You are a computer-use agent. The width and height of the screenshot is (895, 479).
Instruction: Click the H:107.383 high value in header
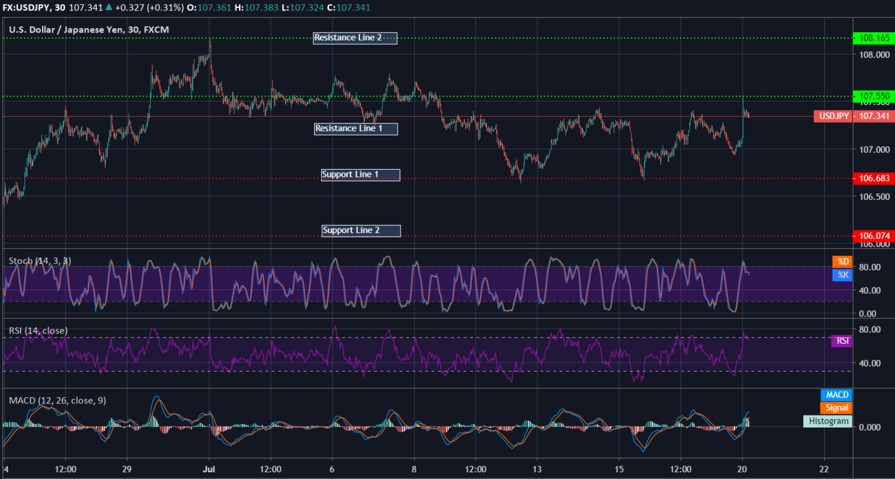(256, 8)
